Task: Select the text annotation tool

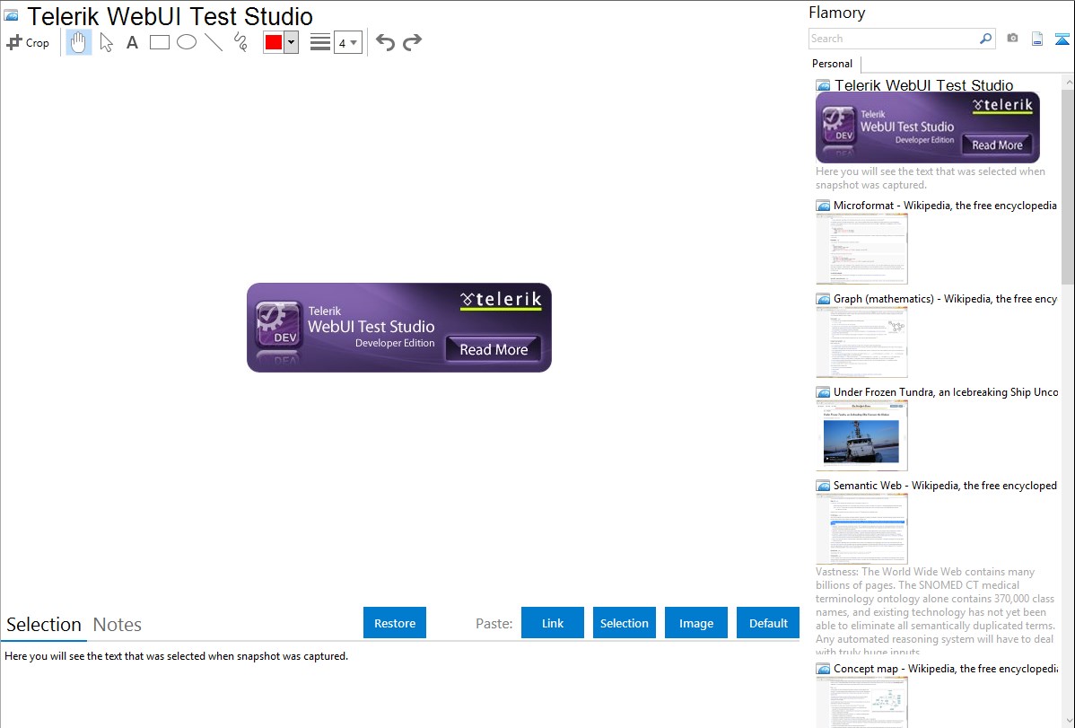Action: [x=132, y=42]
